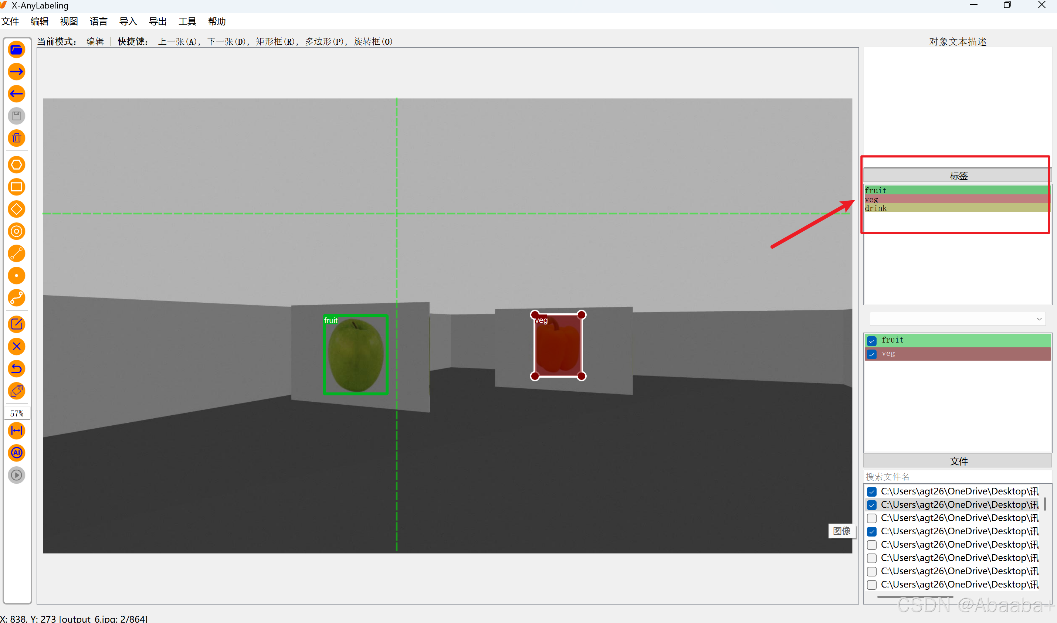The height and width of the screenshot is (623, 1057).
Task: Select the circle drawing tool
Action: (x=16, y=231)
